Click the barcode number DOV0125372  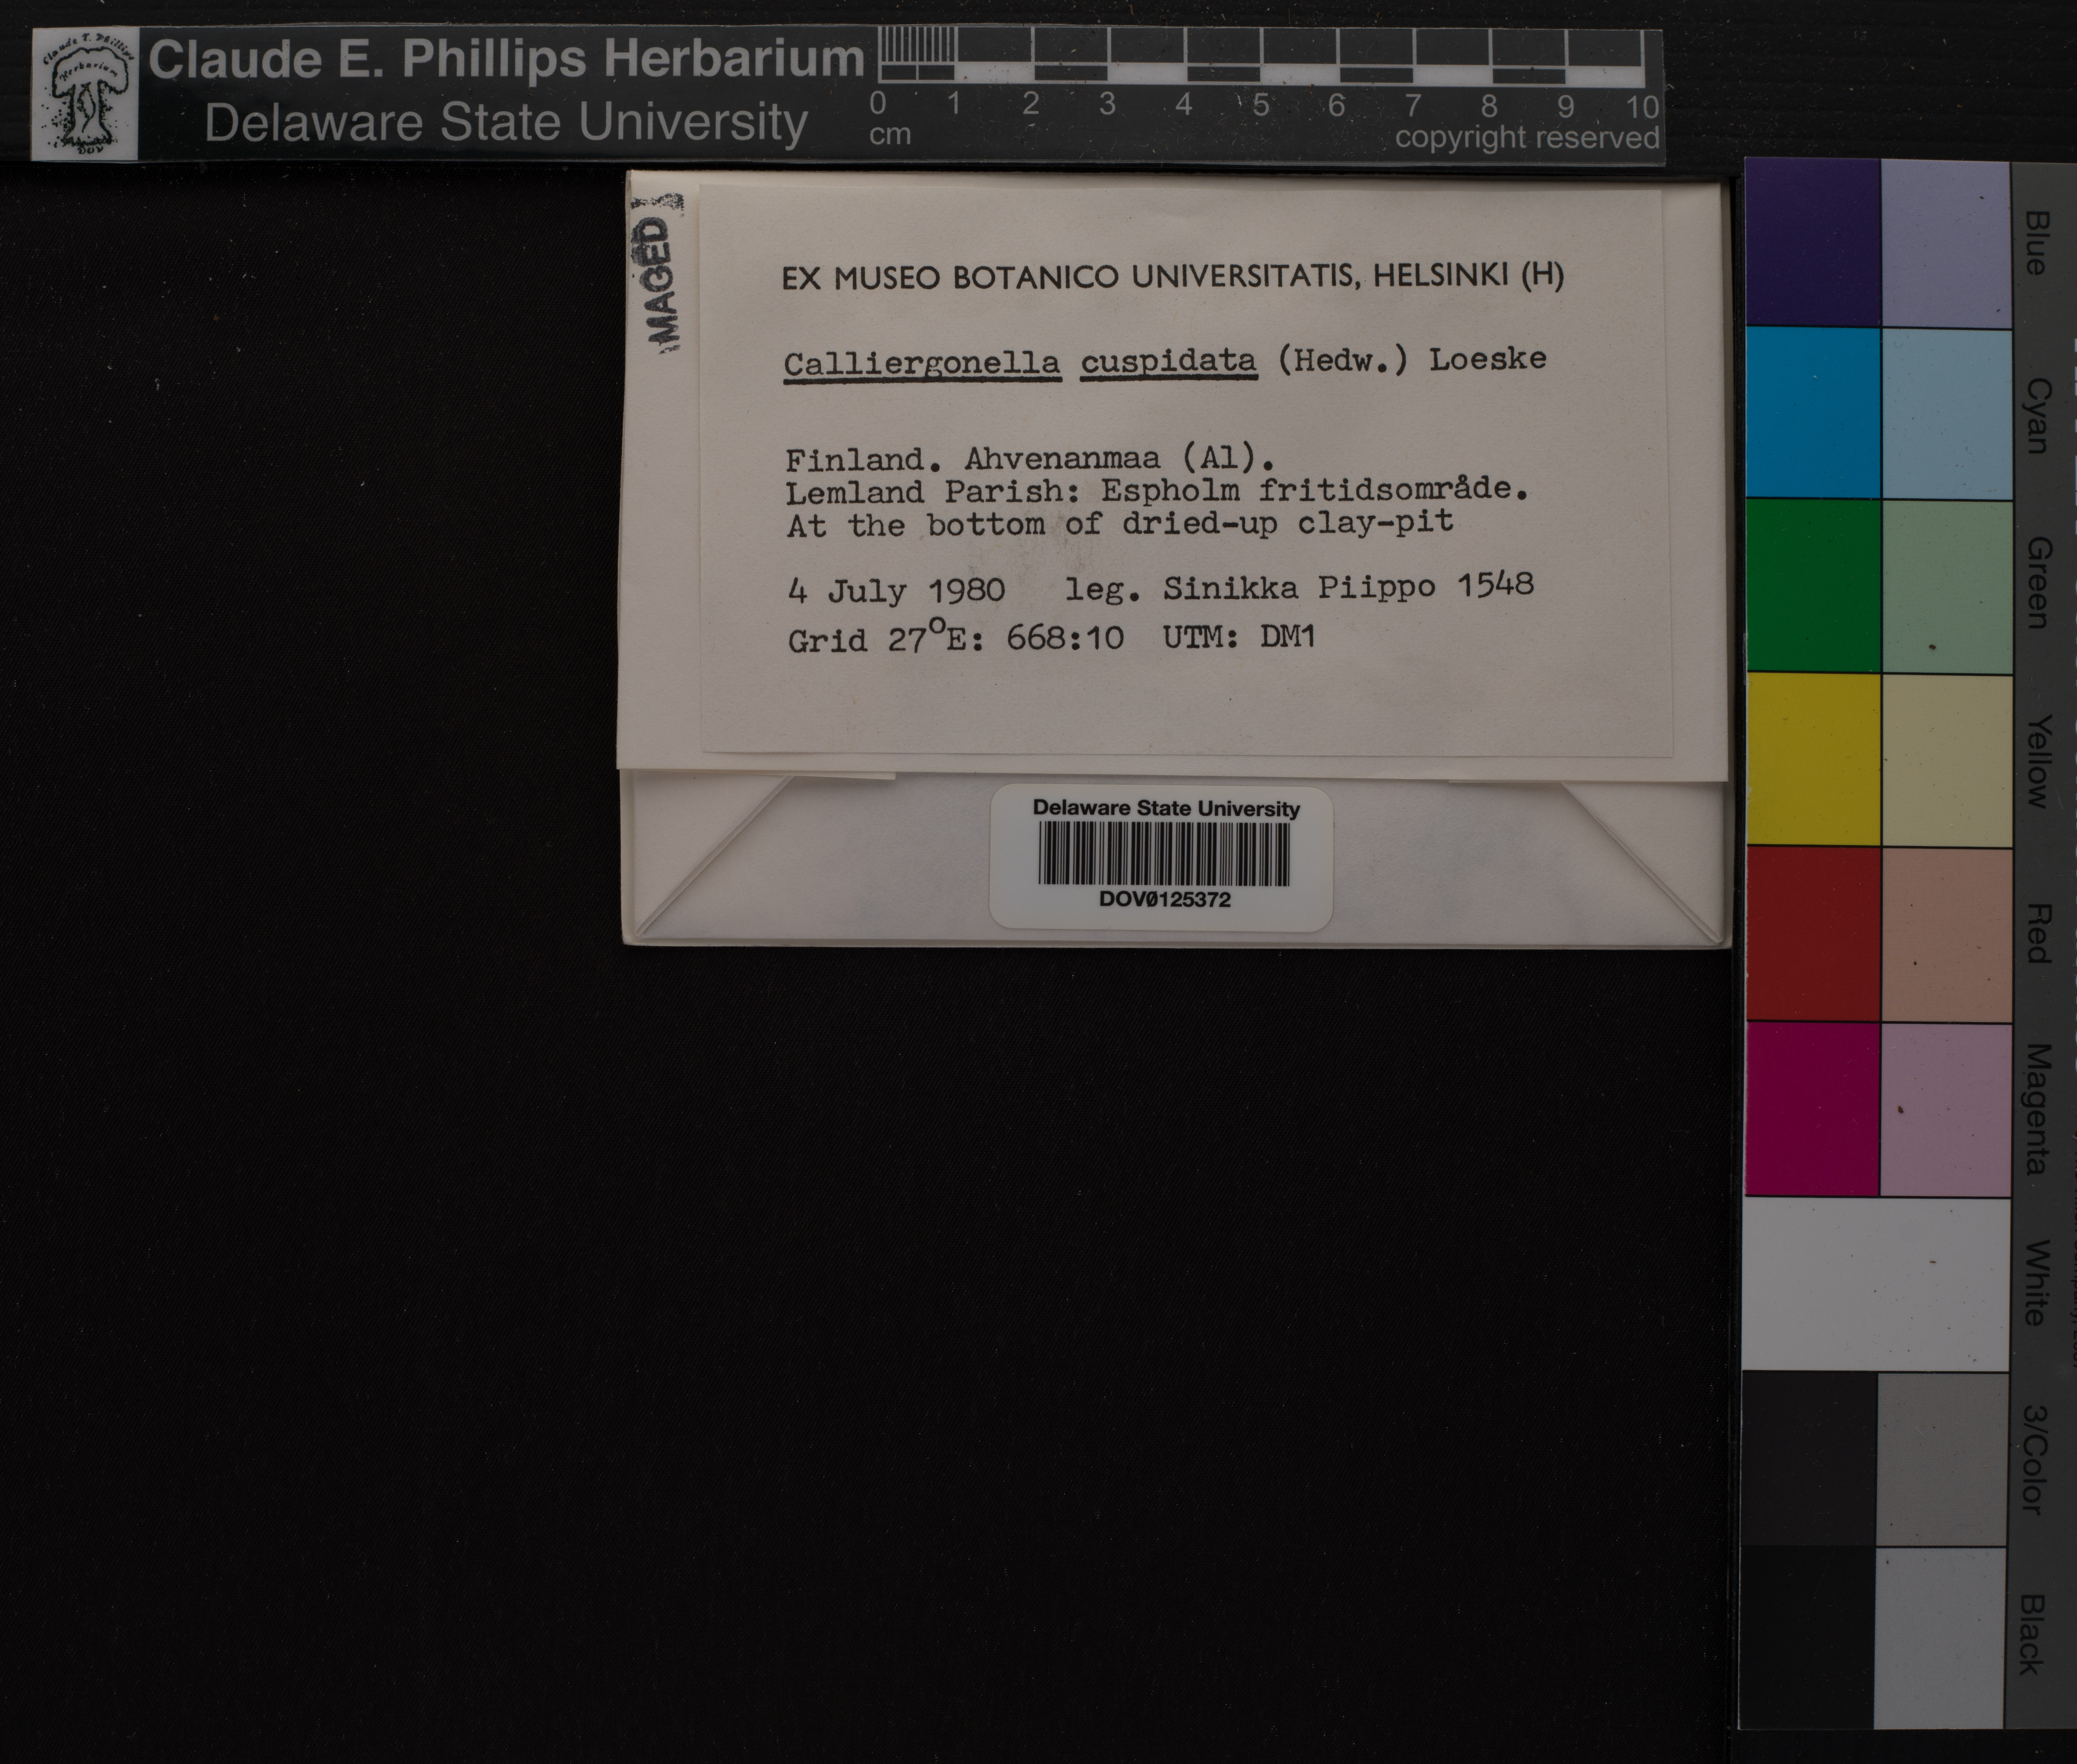click(x=1164, y=899)
